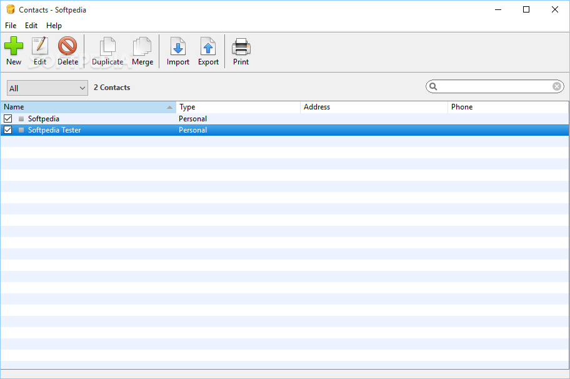Delete the selected contact
Screen dimensions: 570x379
point(67,51)
